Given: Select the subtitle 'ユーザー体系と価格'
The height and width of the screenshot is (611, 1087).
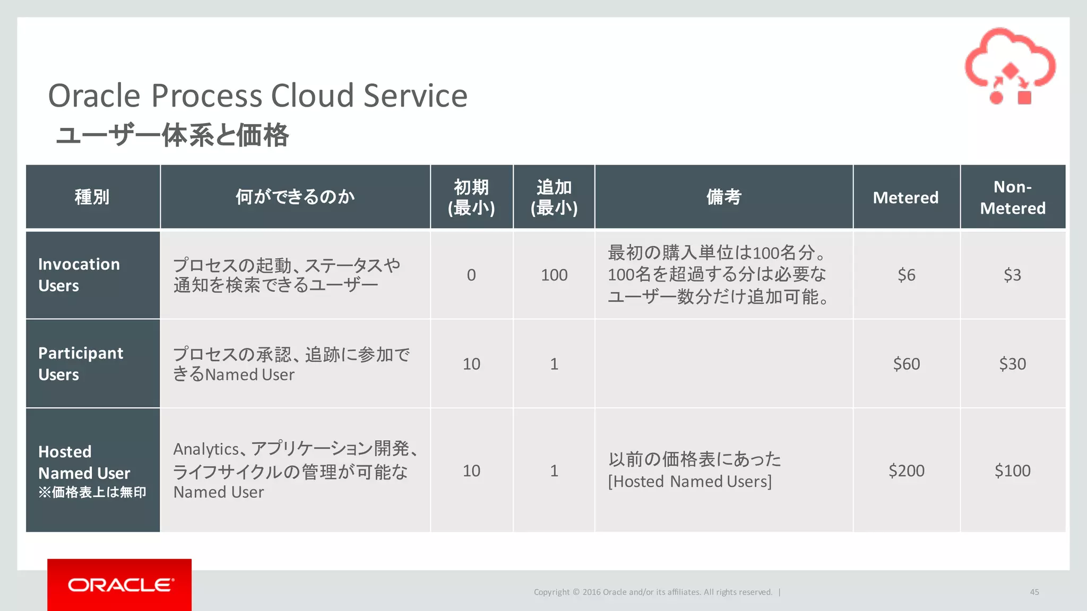Looking at the screenshot, I should (x=172, y=135).
